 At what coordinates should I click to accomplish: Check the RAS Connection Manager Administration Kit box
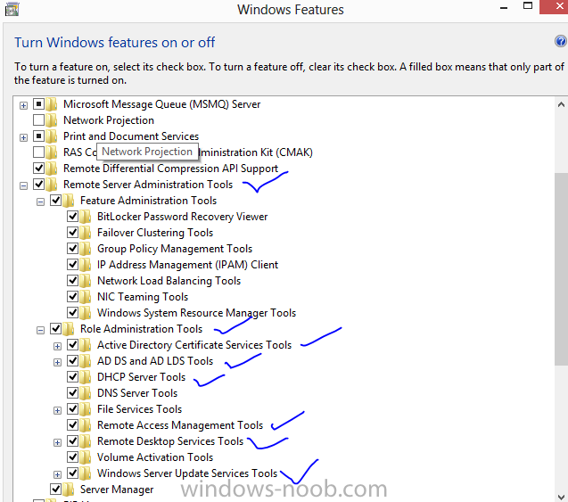[x=38, y=152]
